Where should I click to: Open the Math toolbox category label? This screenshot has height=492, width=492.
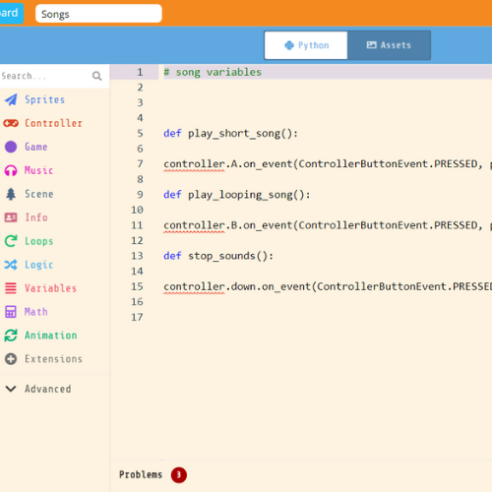click(36, 312)
